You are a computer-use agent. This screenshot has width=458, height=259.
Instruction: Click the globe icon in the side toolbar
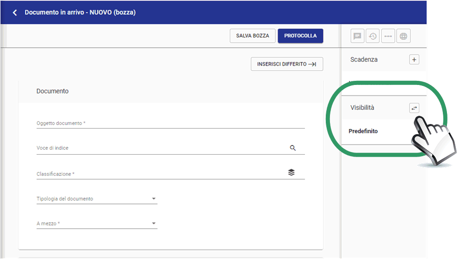403,36
